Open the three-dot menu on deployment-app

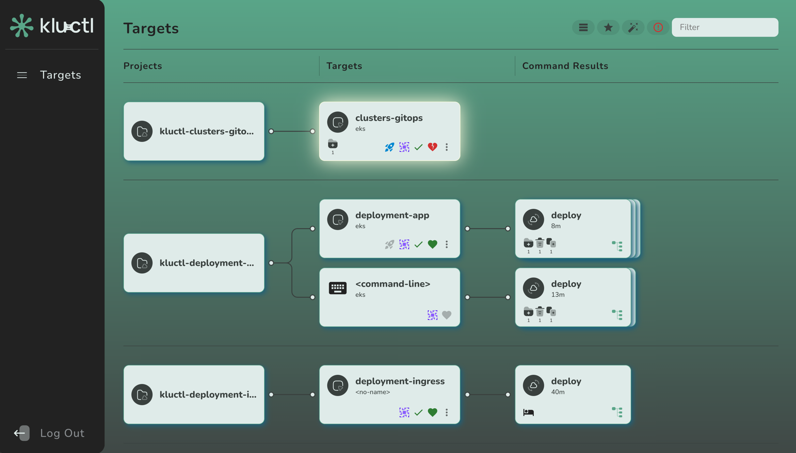[447, 244]
